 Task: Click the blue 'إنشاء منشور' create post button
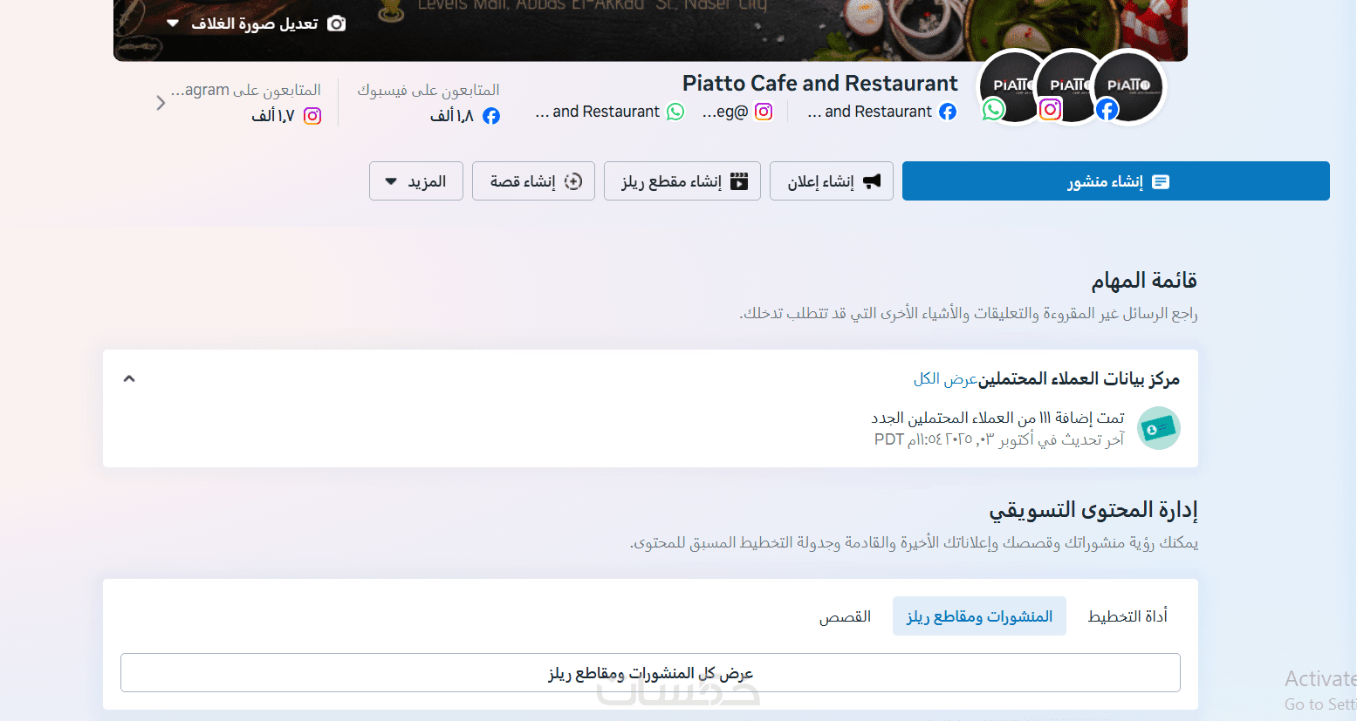pos(1116,181)
